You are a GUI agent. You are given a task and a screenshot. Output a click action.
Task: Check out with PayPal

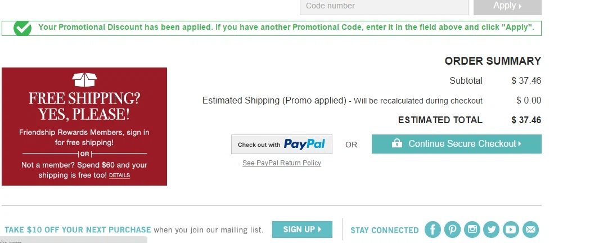[281, 145]
